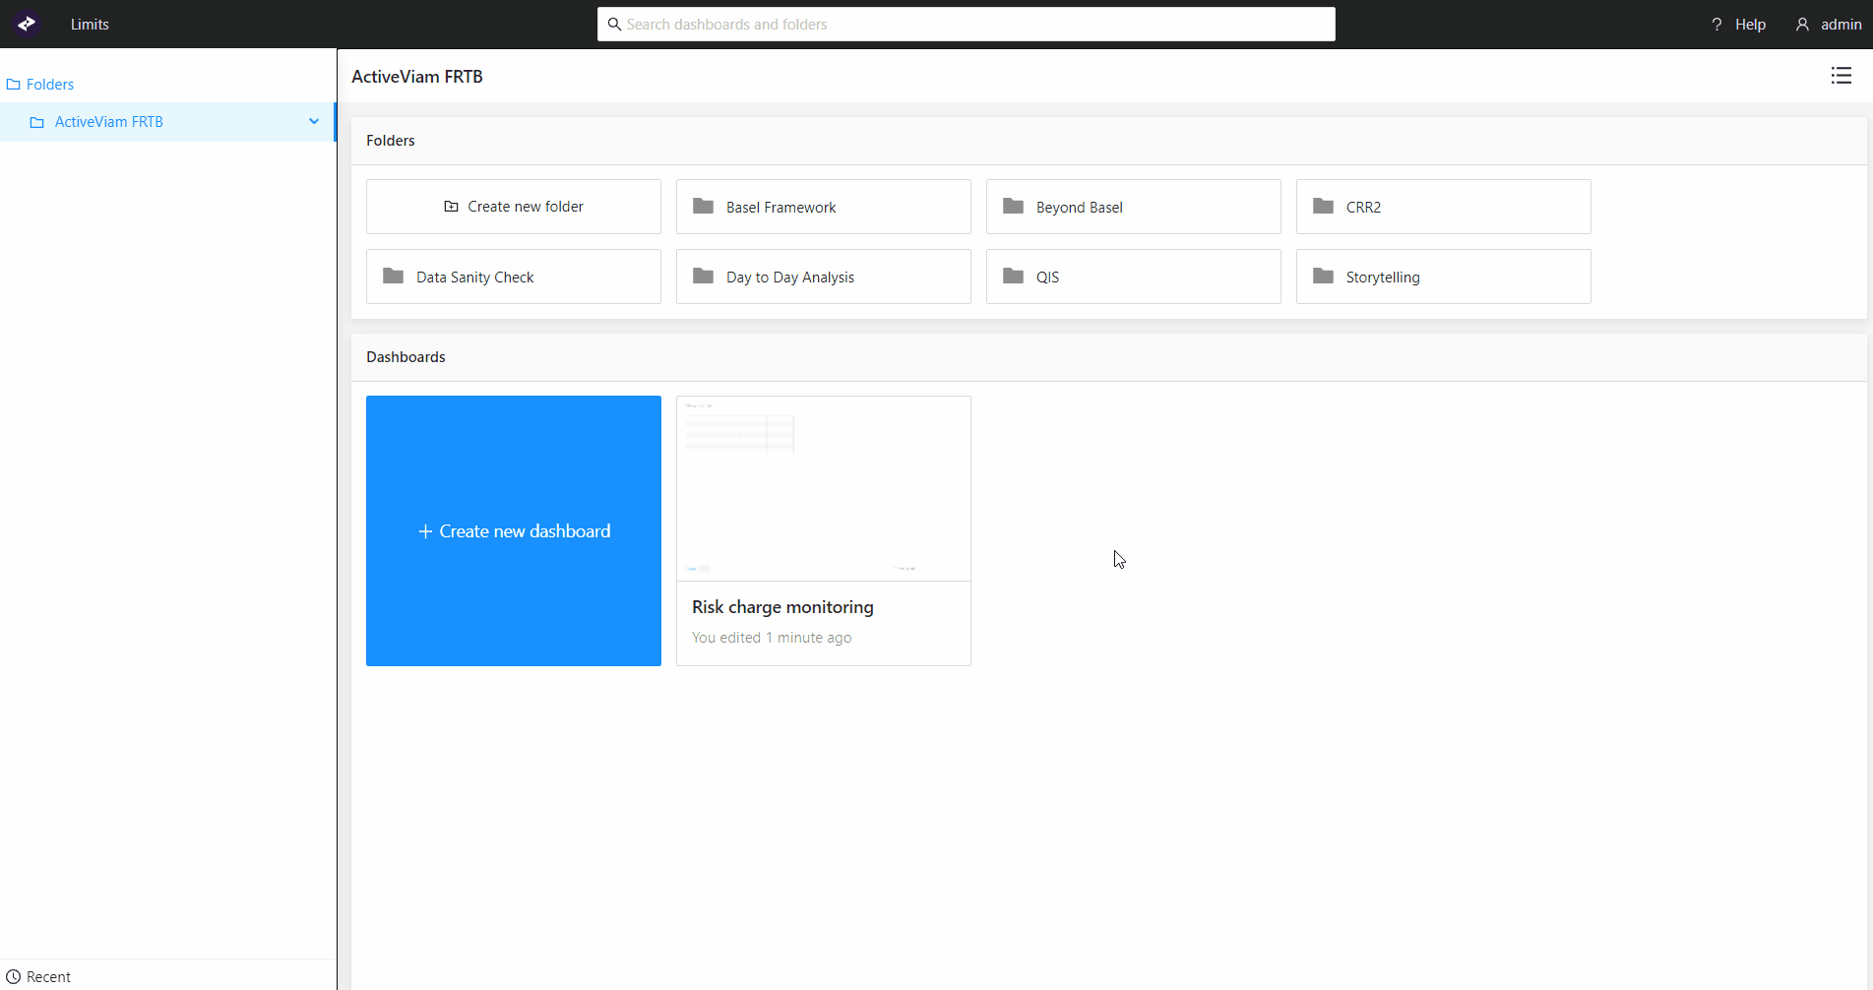This screenshot has height=990, width=1873.
Task: Click the folder icon beside Folders
Action: (x=14, y=85)
